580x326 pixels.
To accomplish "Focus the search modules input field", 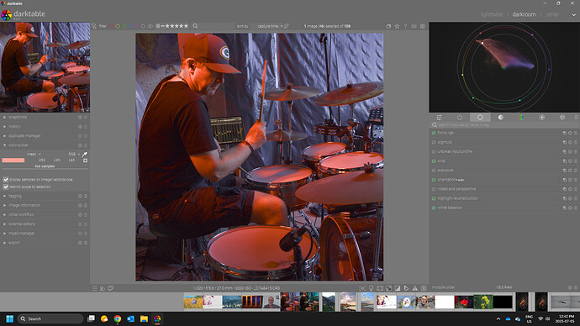I will 505,125.
